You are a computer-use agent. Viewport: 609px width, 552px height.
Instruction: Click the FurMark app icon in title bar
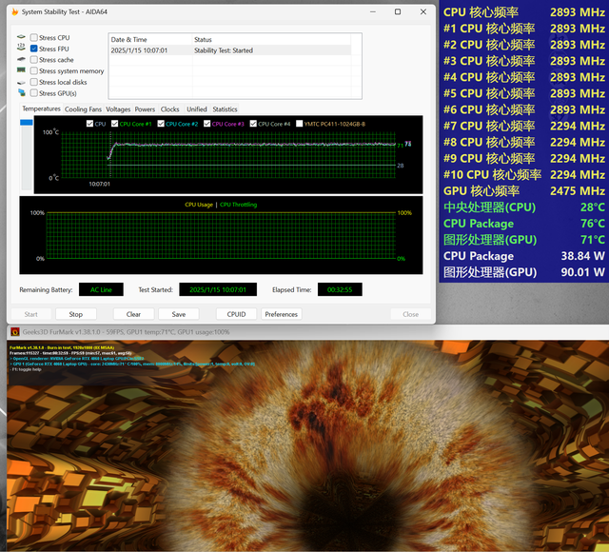coord(15,332)
